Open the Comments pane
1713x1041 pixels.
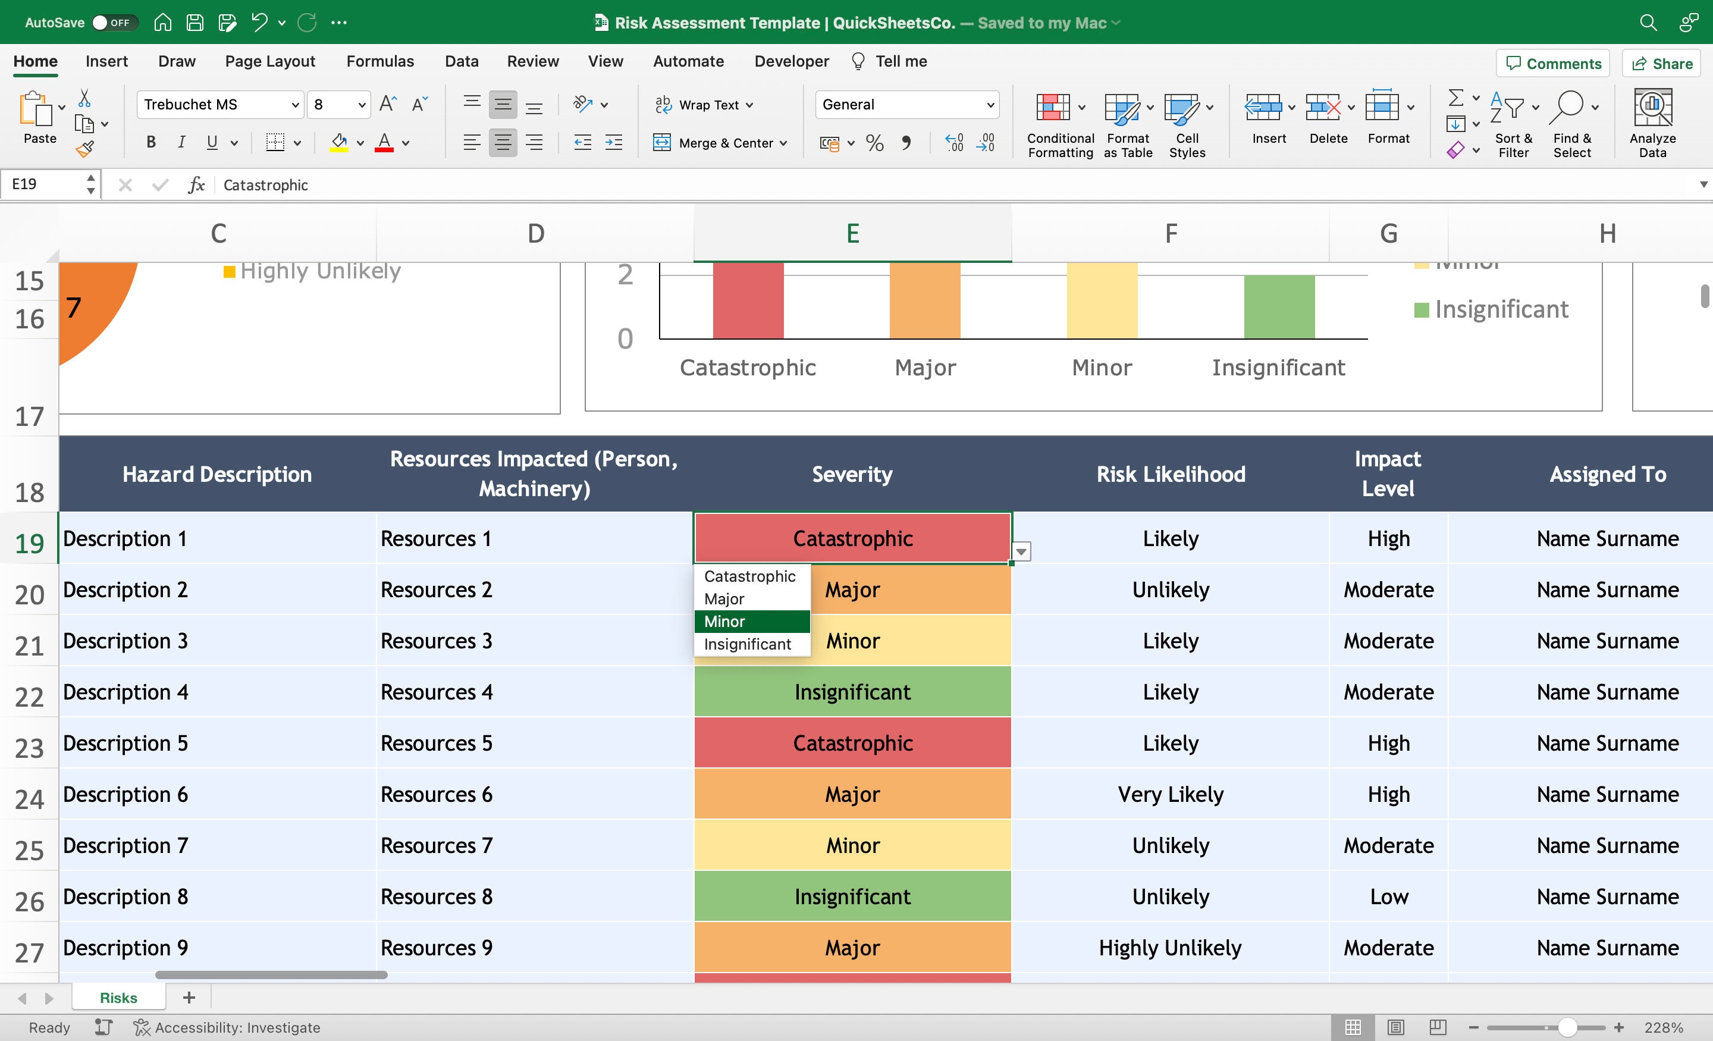point(1552,63)
